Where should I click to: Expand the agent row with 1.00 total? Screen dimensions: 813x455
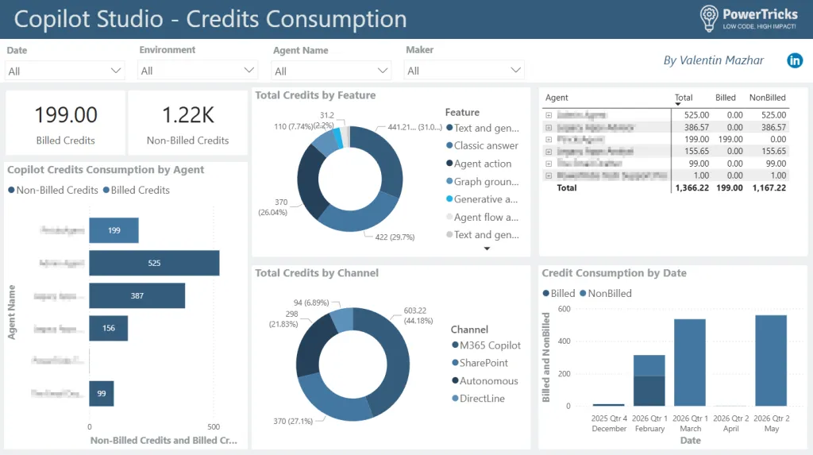tap(549, 175)
